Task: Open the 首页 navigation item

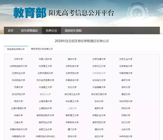Action: click(x=10, y=31)
